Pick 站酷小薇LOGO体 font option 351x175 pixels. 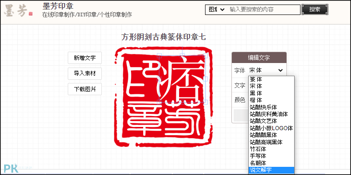pyautogui.click(x=271, y=128)
